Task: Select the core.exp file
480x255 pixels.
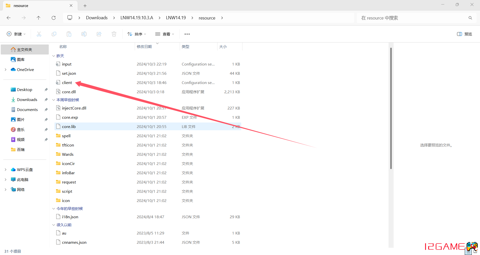Action: (148, 117)
